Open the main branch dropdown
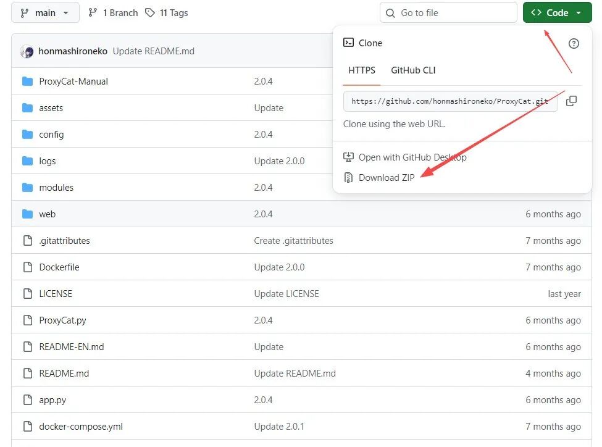 [x=45, y=13]
